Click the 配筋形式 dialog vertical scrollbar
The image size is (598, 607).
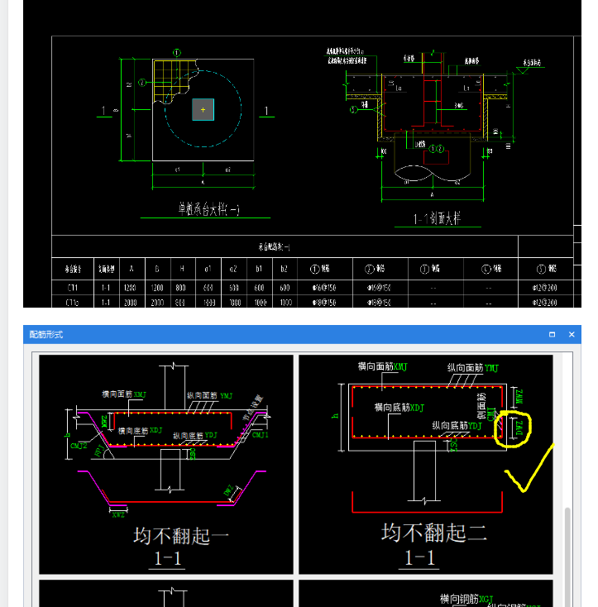pos(567,557)
